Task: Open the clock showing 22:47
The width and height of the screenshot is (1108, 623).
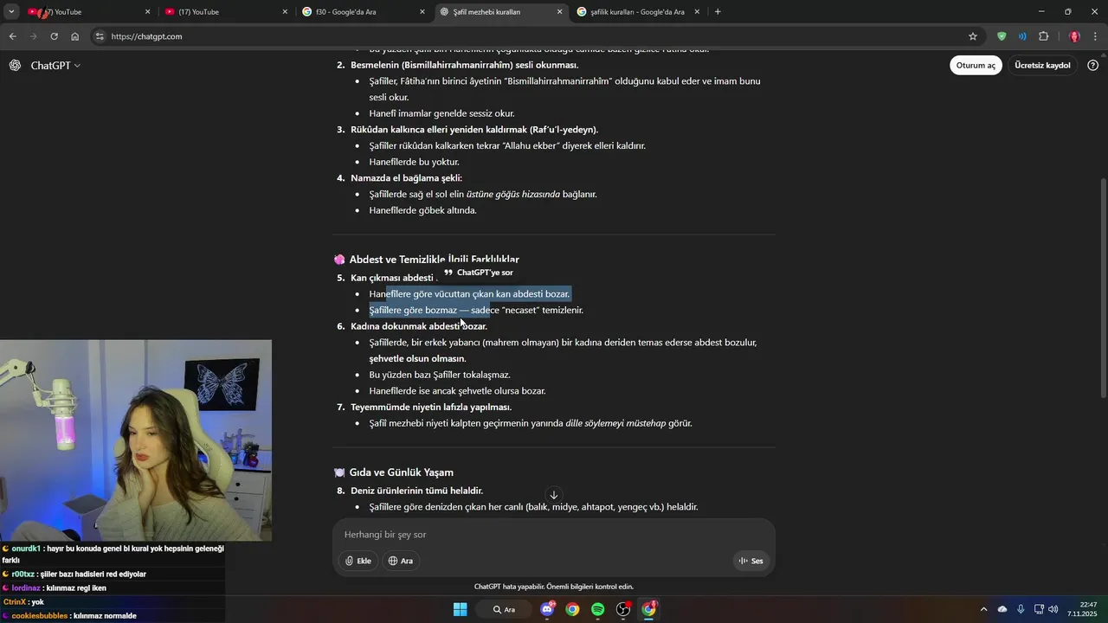Action: (x=1082, y=609)
